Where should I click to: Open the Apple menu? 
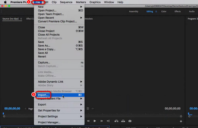click(x=5, y=2)
